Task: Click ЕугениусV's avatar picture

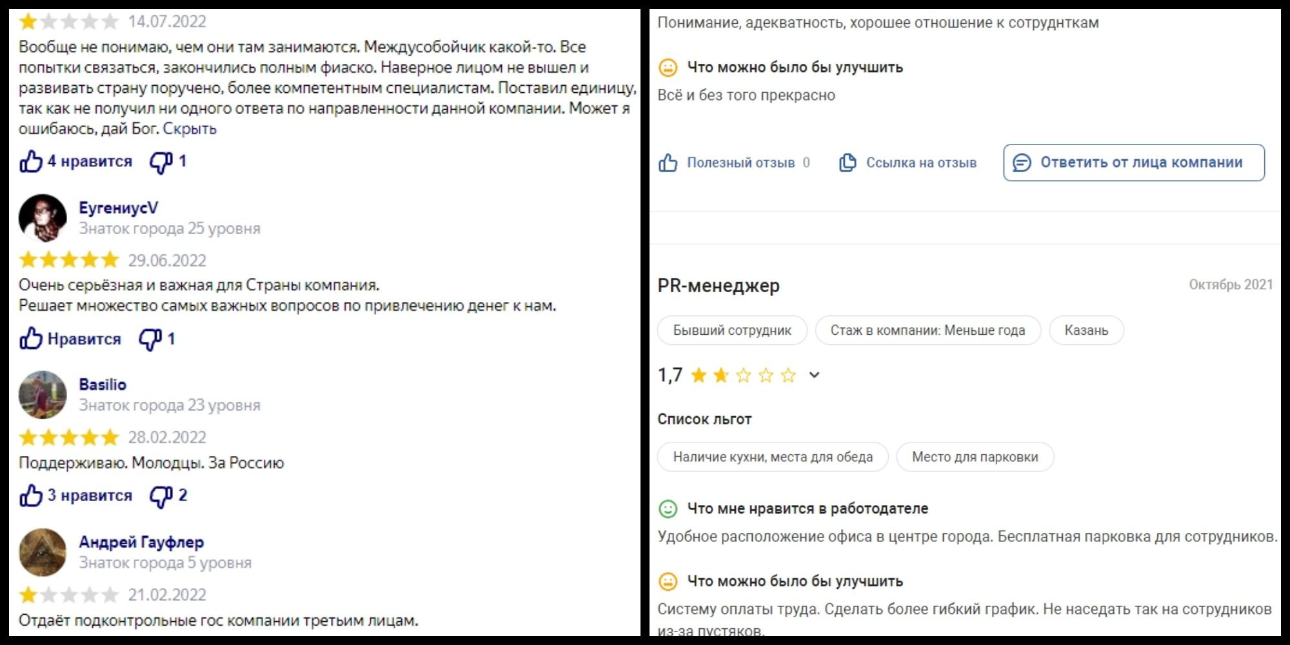Action: [43, 218]
